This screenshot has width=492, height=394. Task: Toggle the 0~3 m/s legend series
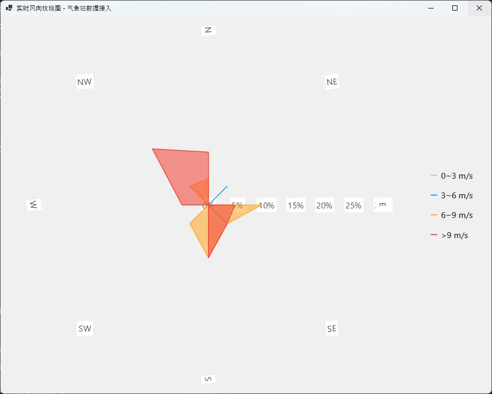pos(452,176)
